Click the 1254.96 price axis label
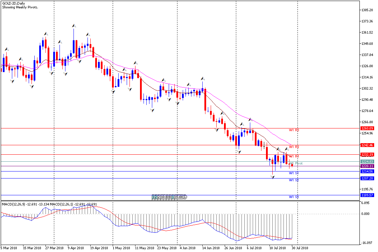This screenshot has height=252, width=378. [x=367, y=133]
